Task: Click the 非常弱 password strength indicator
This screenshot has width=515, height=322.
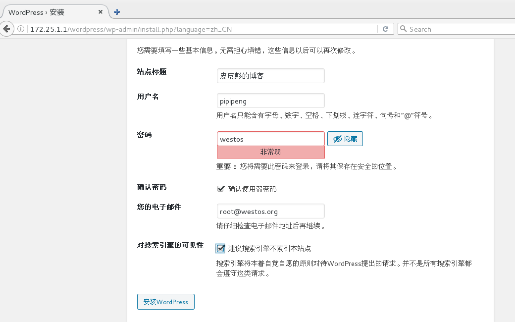Action: (x=271, y=152)
